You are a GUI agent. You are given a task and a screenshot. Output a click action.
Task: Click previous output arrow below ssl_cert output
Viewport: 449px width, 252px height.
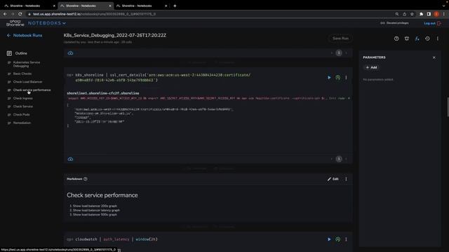pyautogui.click(x=332, y=159)
